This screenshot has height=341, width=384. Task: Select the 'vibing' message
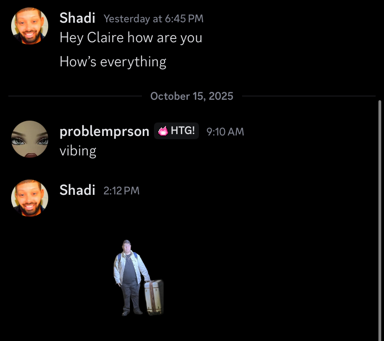click(78, 151)
